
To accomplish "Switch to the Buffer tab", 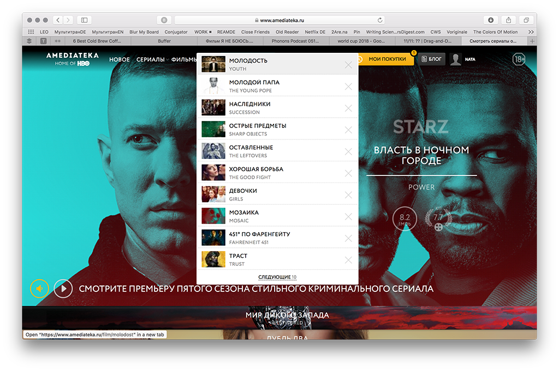I will 164,41.
